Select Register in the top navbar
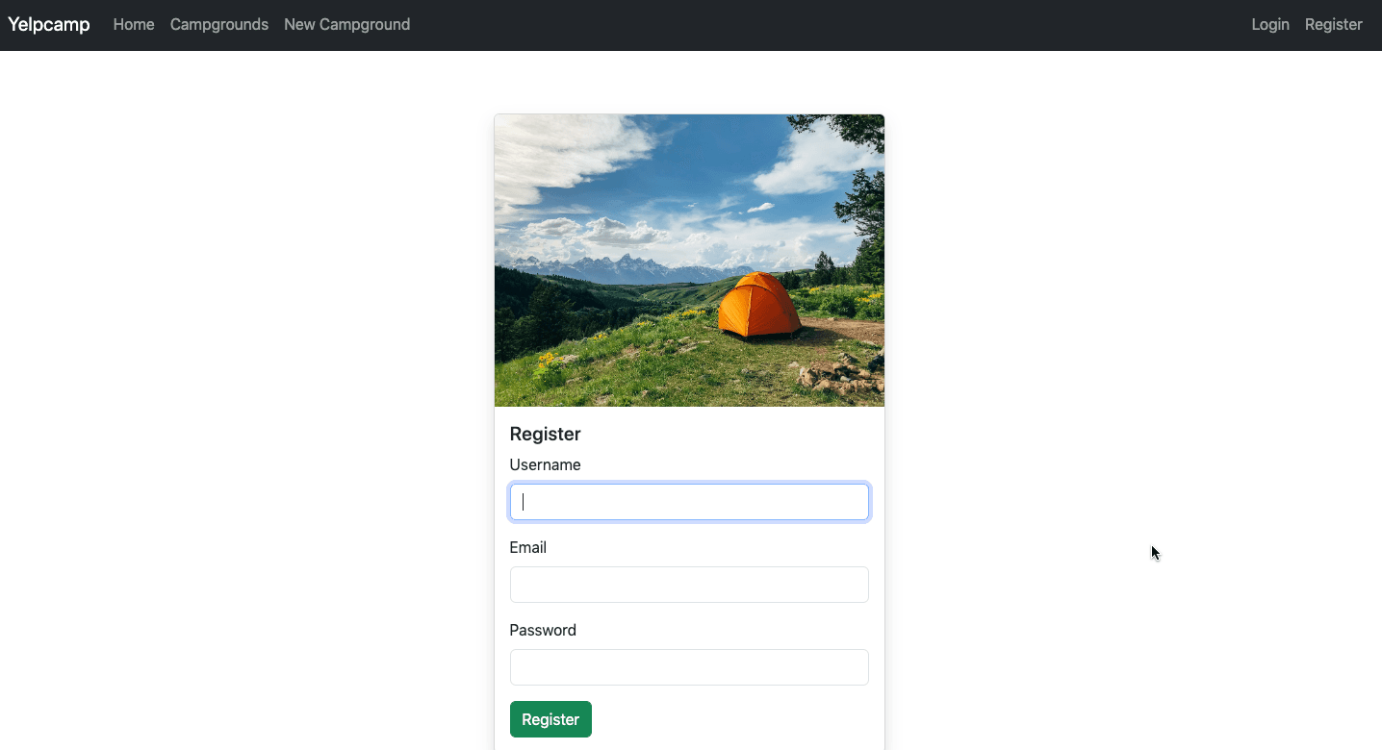 point(1333,25)
